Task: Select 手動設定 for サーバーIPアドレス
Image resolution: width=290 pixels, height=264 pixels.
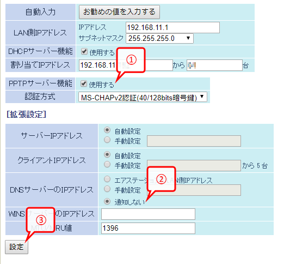Action: (x=107, y=140)
